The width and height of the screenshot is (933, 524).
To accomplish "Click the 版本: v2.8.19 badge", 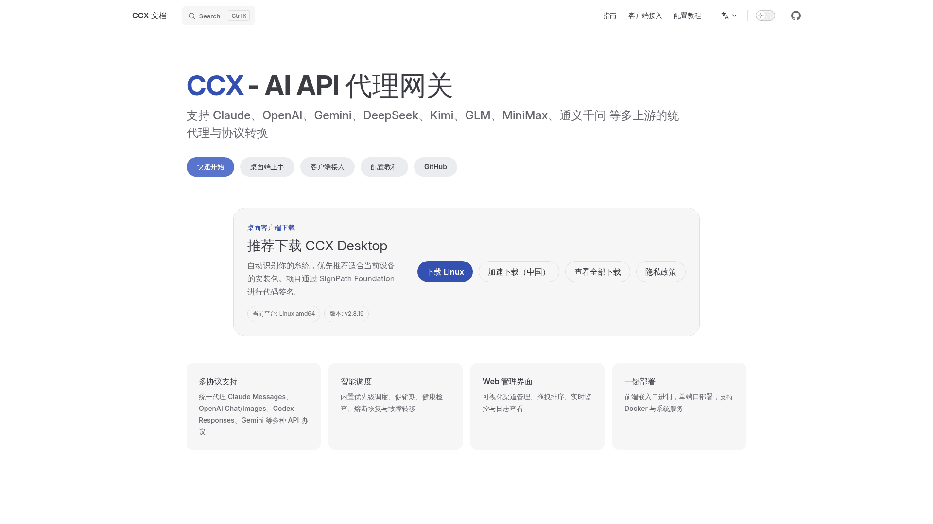I will tap(346, 314).
